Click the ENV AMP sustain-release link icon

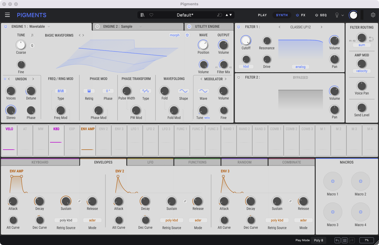pos(79,201)
